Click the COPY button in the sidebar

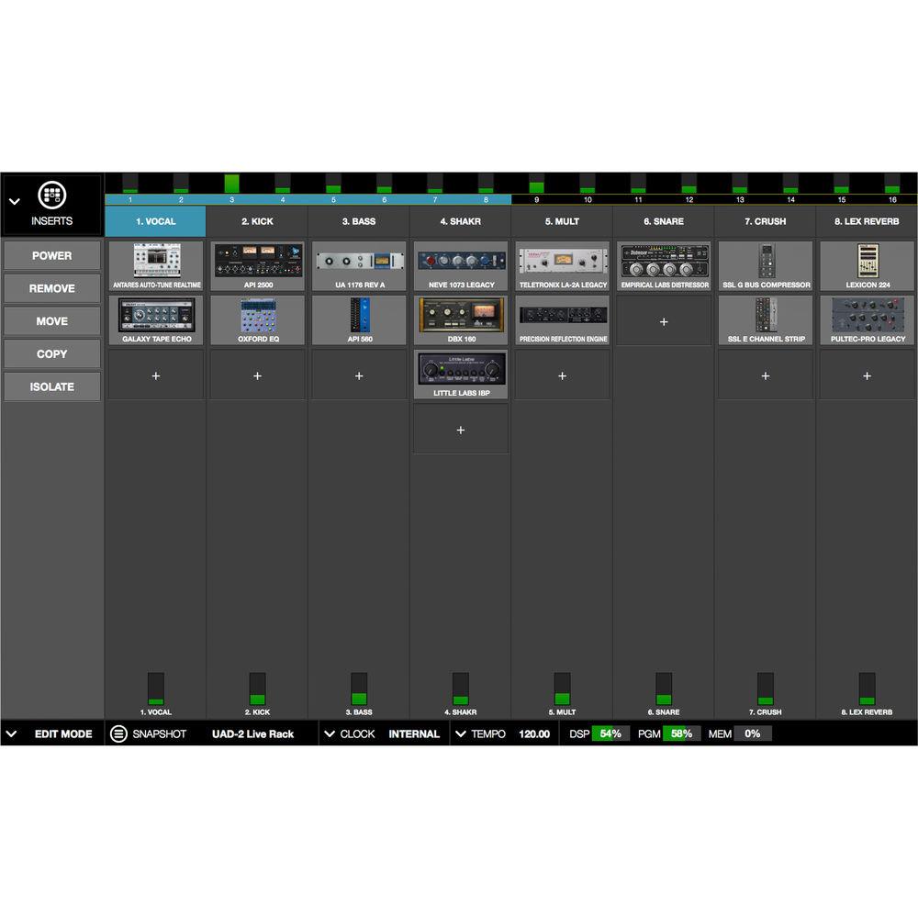pyautogui.click(x=52, y=353)
